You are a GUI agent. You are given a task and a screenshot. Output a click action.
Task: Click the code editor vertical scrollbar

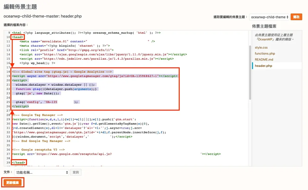tap(250, 73)
